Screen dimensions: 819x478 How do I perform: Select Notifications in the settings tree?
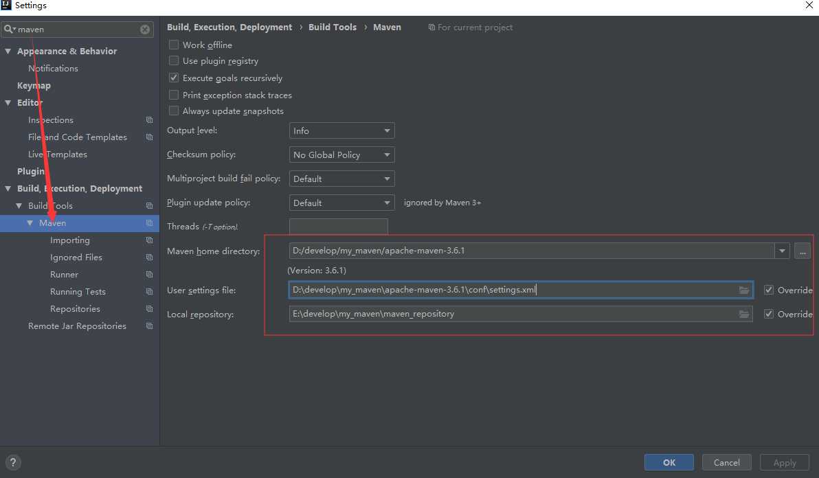[54, 69]
